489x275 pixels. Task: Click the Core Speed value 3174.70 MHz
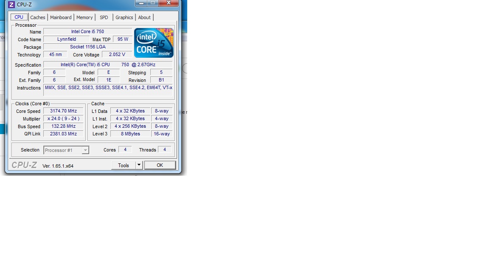click(63, 111)
